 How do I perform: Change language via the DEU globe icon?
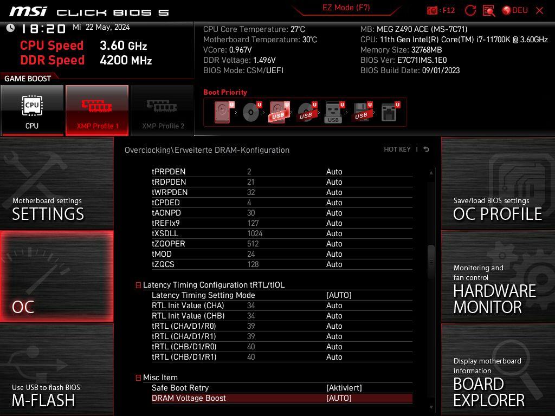coord(515,10)
